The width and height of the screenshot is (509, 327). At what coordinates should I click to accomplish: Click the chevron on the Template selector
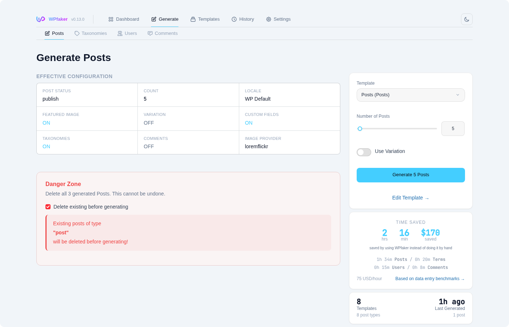pyautogui.click(x=457, y=95)
